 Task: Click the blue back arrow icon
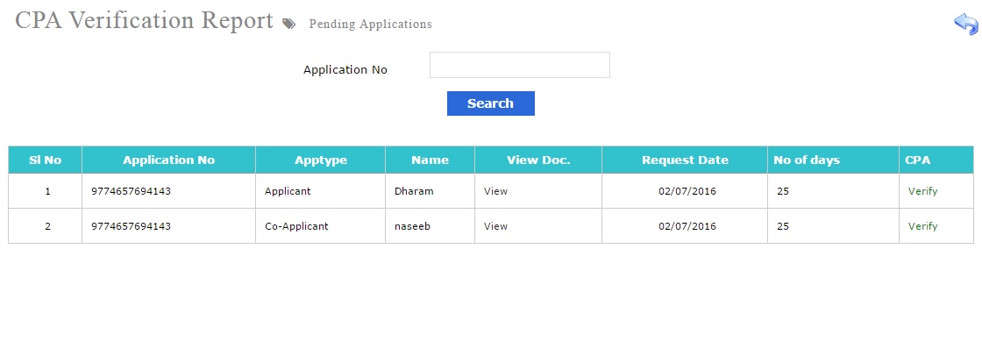coord(965,25)
